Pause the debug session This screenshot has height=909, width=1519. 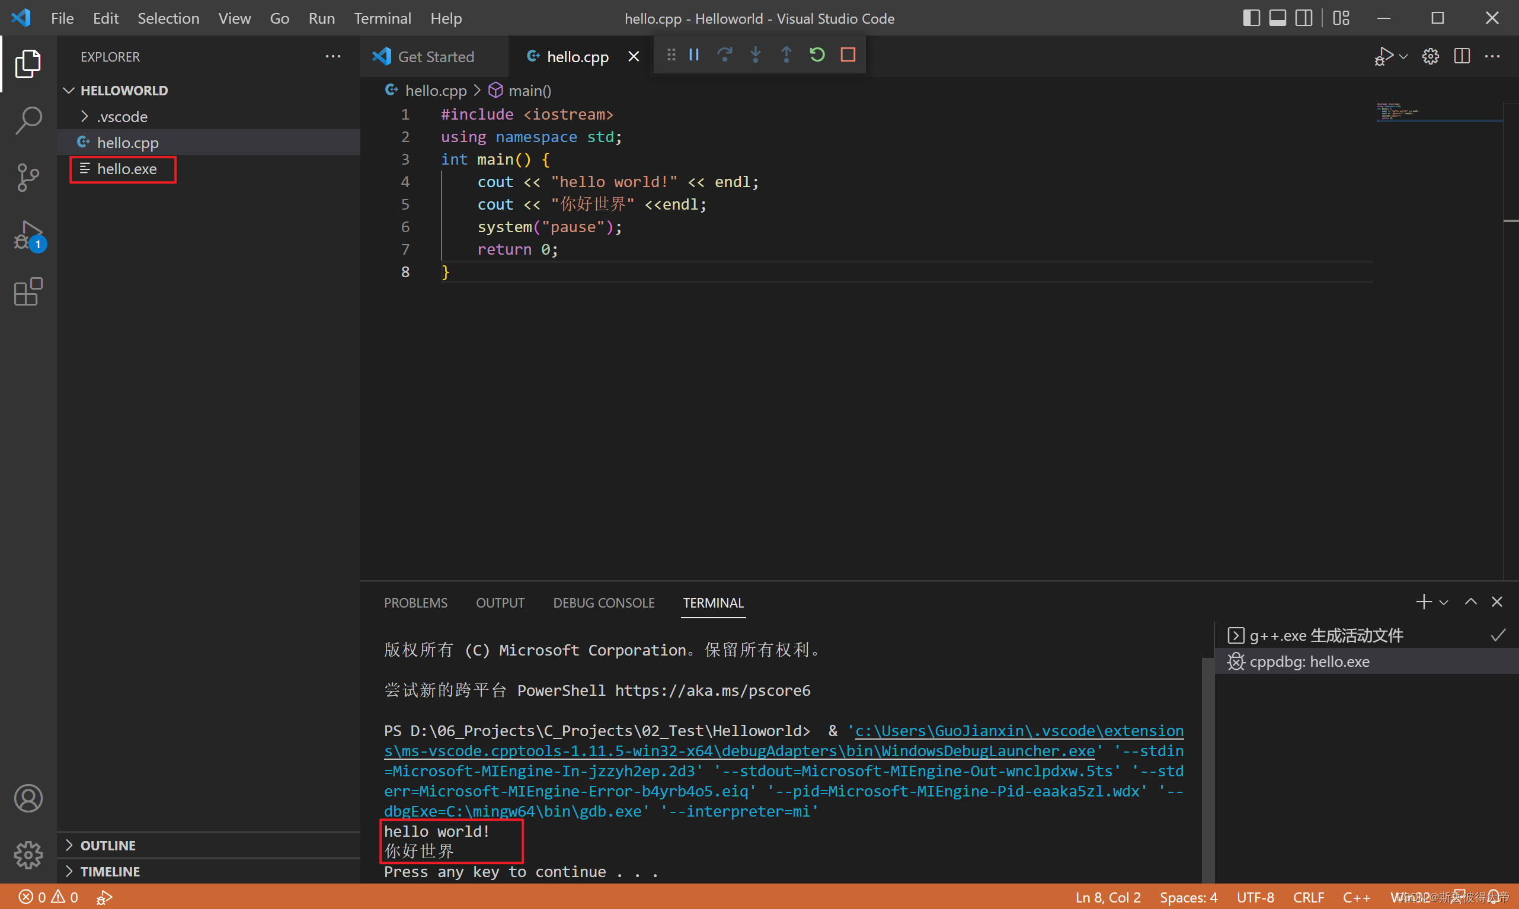coord(694,55)
